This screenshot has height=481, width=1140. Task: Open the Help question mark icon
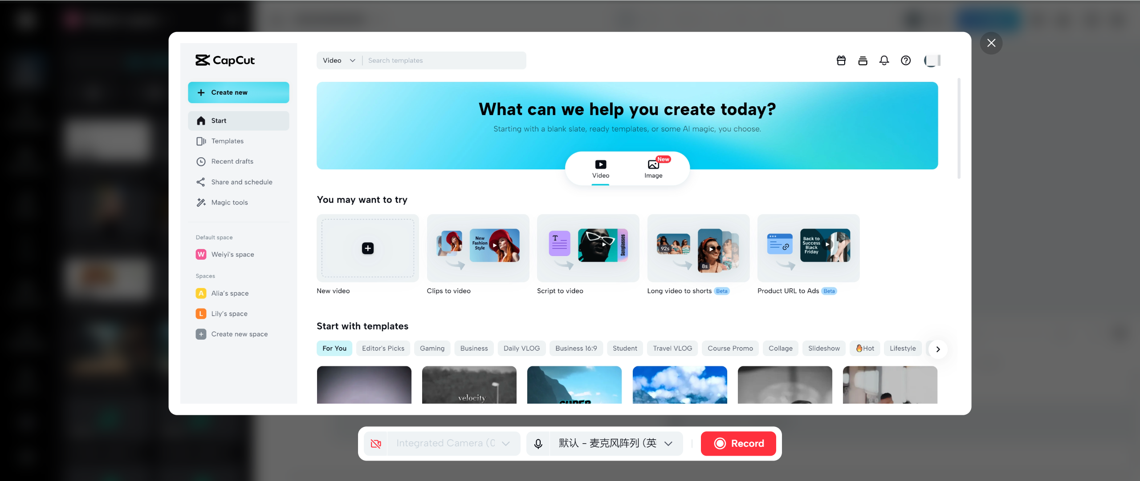click(905, 60)
